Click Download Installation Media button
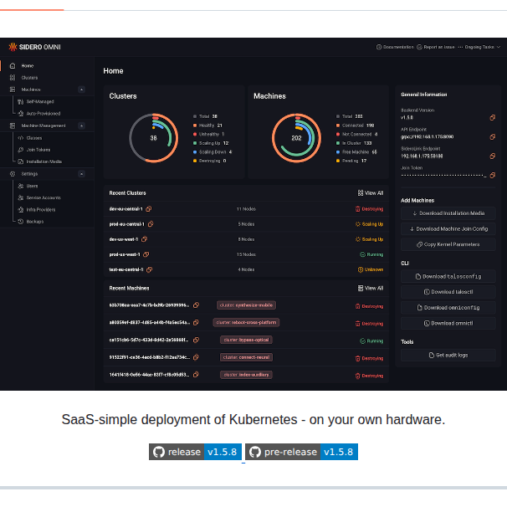 point(448,213)
